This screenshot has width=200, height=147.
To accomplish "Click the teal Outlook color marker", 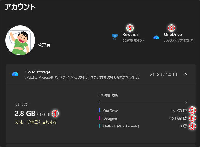I will pyautogui.click(x=99, y=126).
